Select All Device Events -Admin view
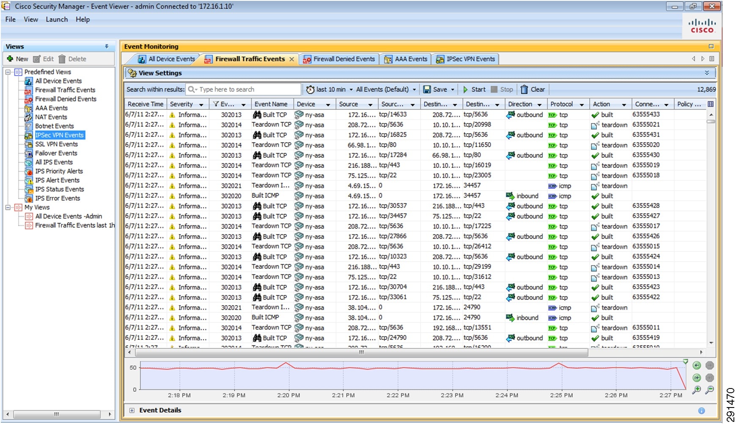736x424 pixels. [x=69, y=216]
